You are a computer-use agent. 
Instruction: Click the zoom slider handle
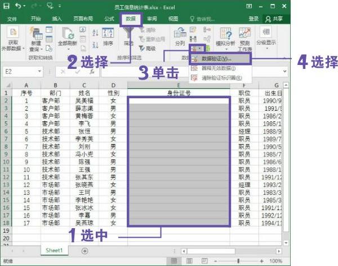(x=238, y=261)
